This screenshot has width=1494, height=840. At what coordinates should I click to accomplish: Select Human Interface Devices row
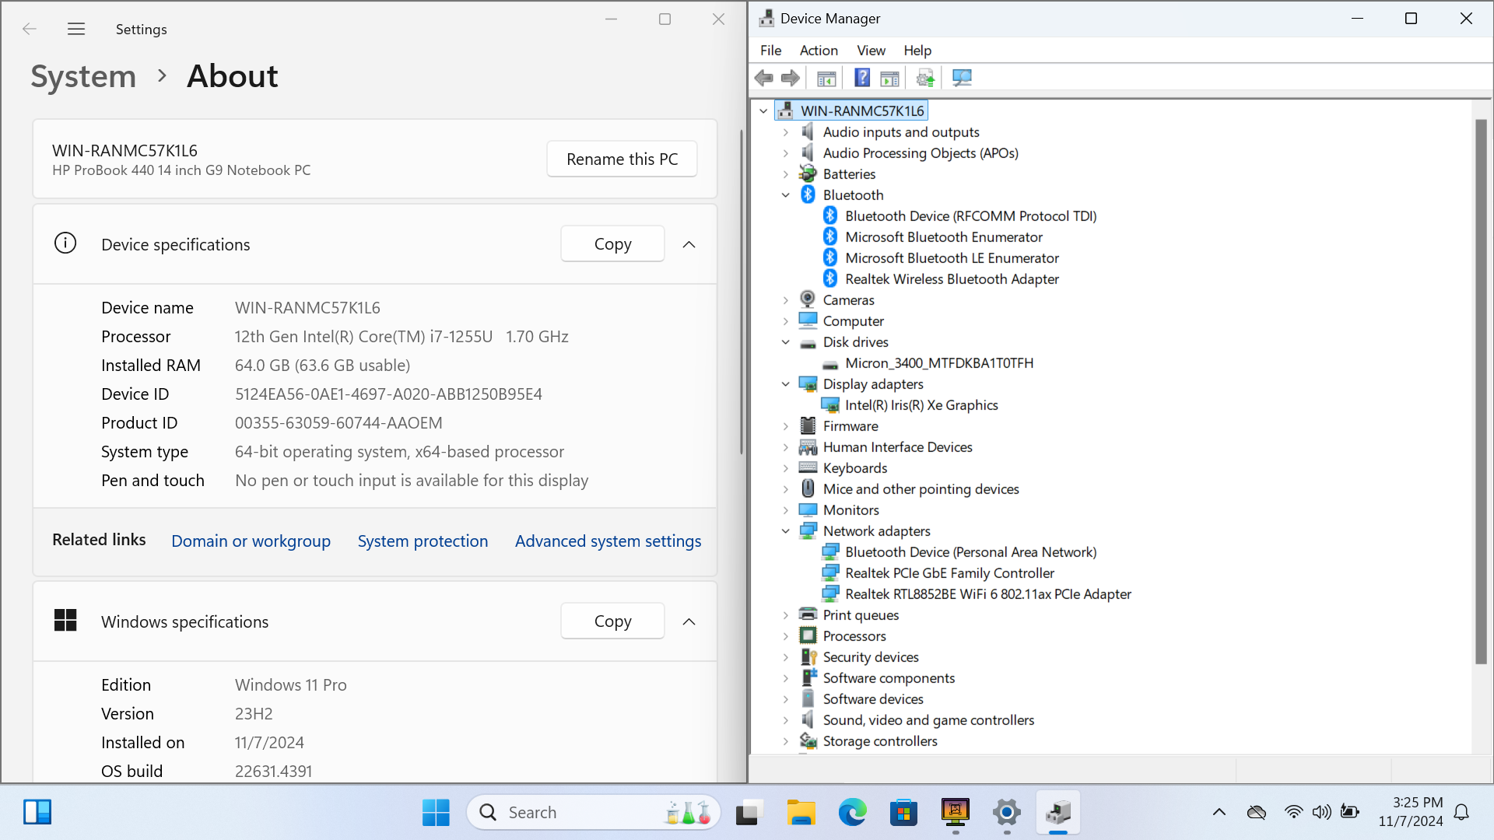tap(897, 446)
